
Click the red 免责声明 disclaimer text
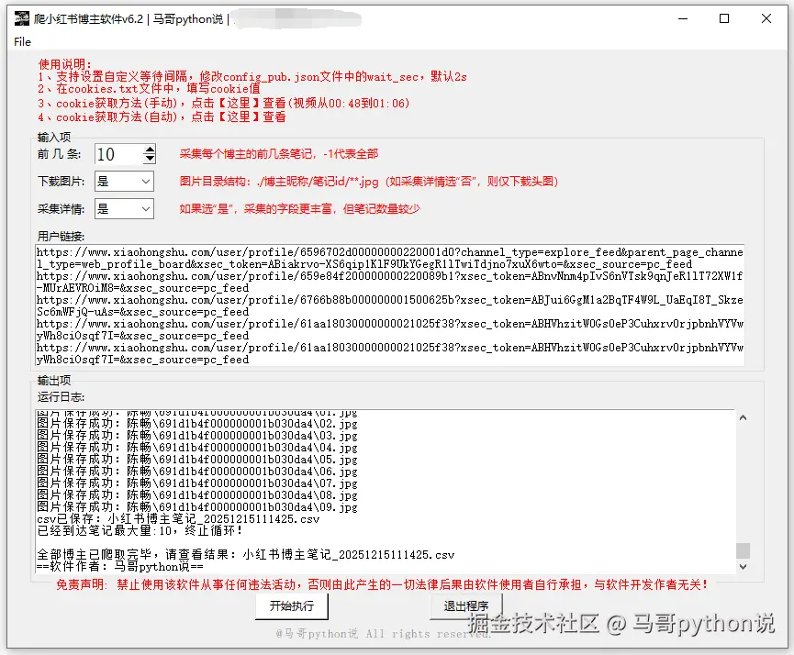point(381,584)
